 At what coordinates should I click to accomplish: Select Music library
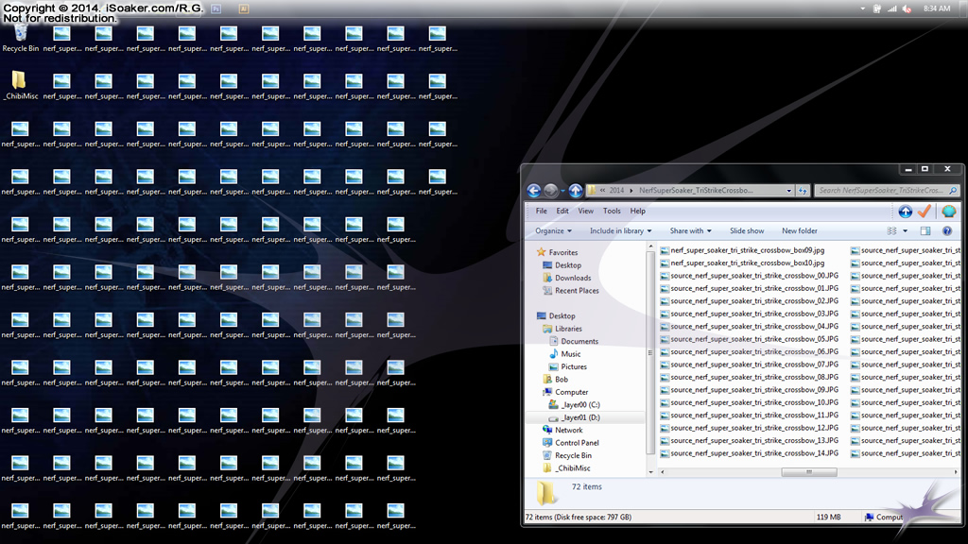tap(565, 354)
